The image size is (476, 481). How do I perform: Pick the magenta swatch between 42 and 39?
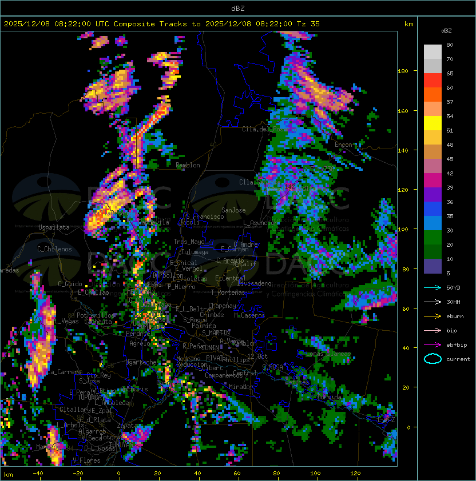[433, 181]
